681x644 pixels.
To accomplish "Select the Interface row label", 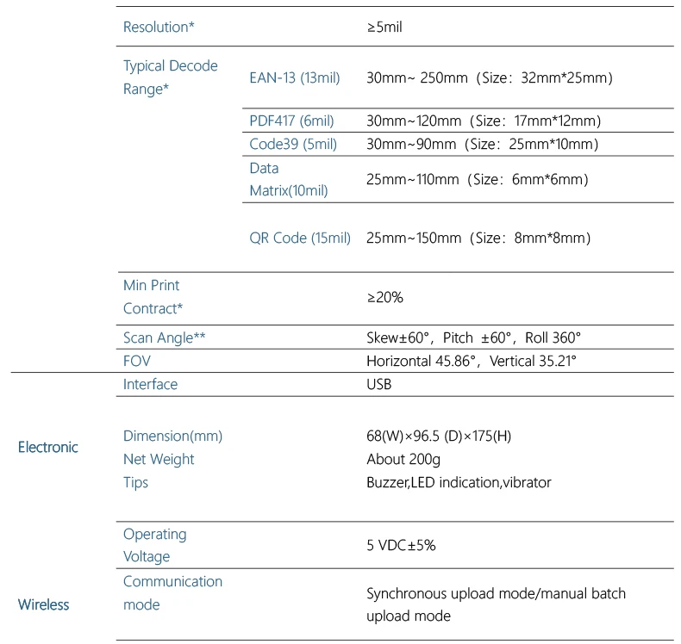I will [150, 385].
